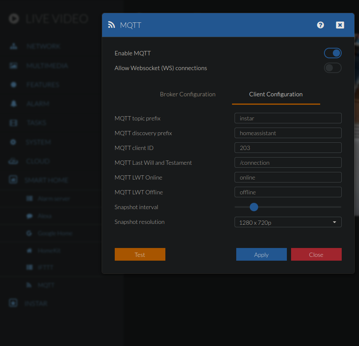Close the MQTT dialog with X icon
This screenshot has height=346, width=359.
tap(340, 25)
